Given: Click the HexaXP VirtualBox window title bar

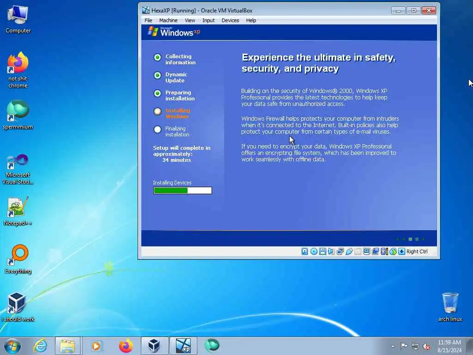Looking at the screenshot, I should (266, 10).
